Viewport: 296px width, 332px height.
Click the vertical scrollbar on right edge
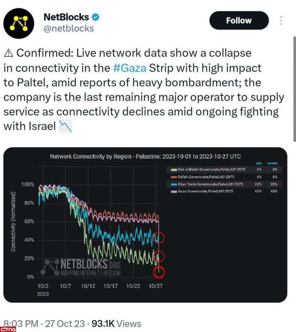point(294,88)
